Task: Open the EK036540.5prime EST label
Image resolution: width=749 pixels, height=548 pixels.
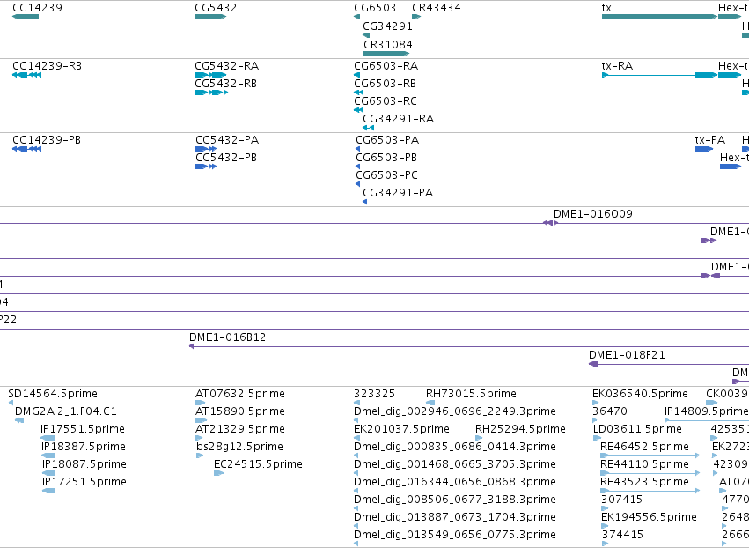Action: click(x=640, y=394)
